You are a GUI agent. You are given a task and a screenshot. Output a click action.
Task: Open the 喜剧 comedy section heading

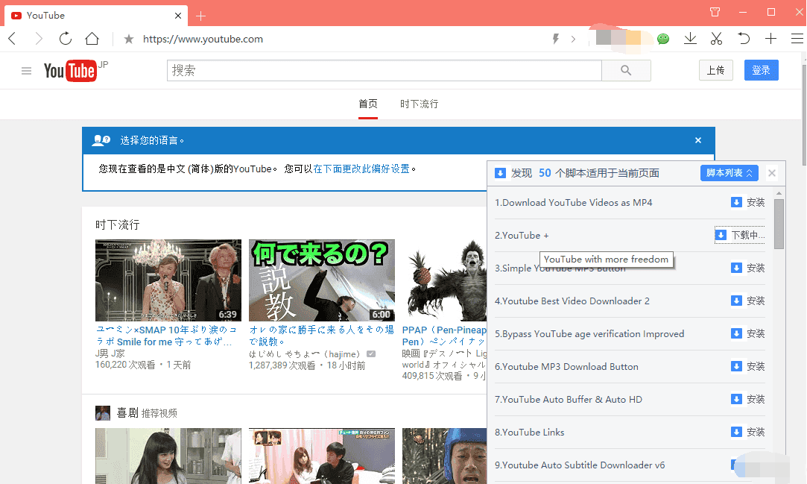(x=127, y=412)
